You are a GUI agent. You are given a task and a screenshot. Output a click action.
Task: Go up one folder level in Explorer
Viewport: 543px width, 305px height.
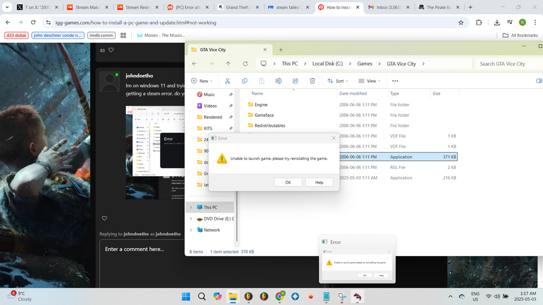pos(228,63)
